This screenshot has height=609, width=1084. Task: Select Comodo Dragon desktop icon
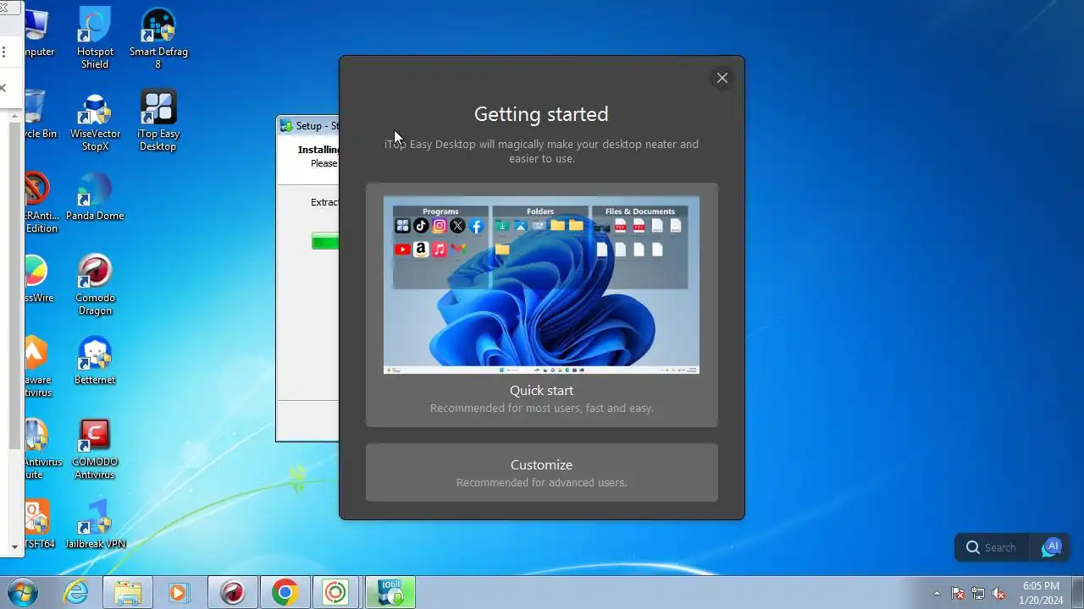95,285
